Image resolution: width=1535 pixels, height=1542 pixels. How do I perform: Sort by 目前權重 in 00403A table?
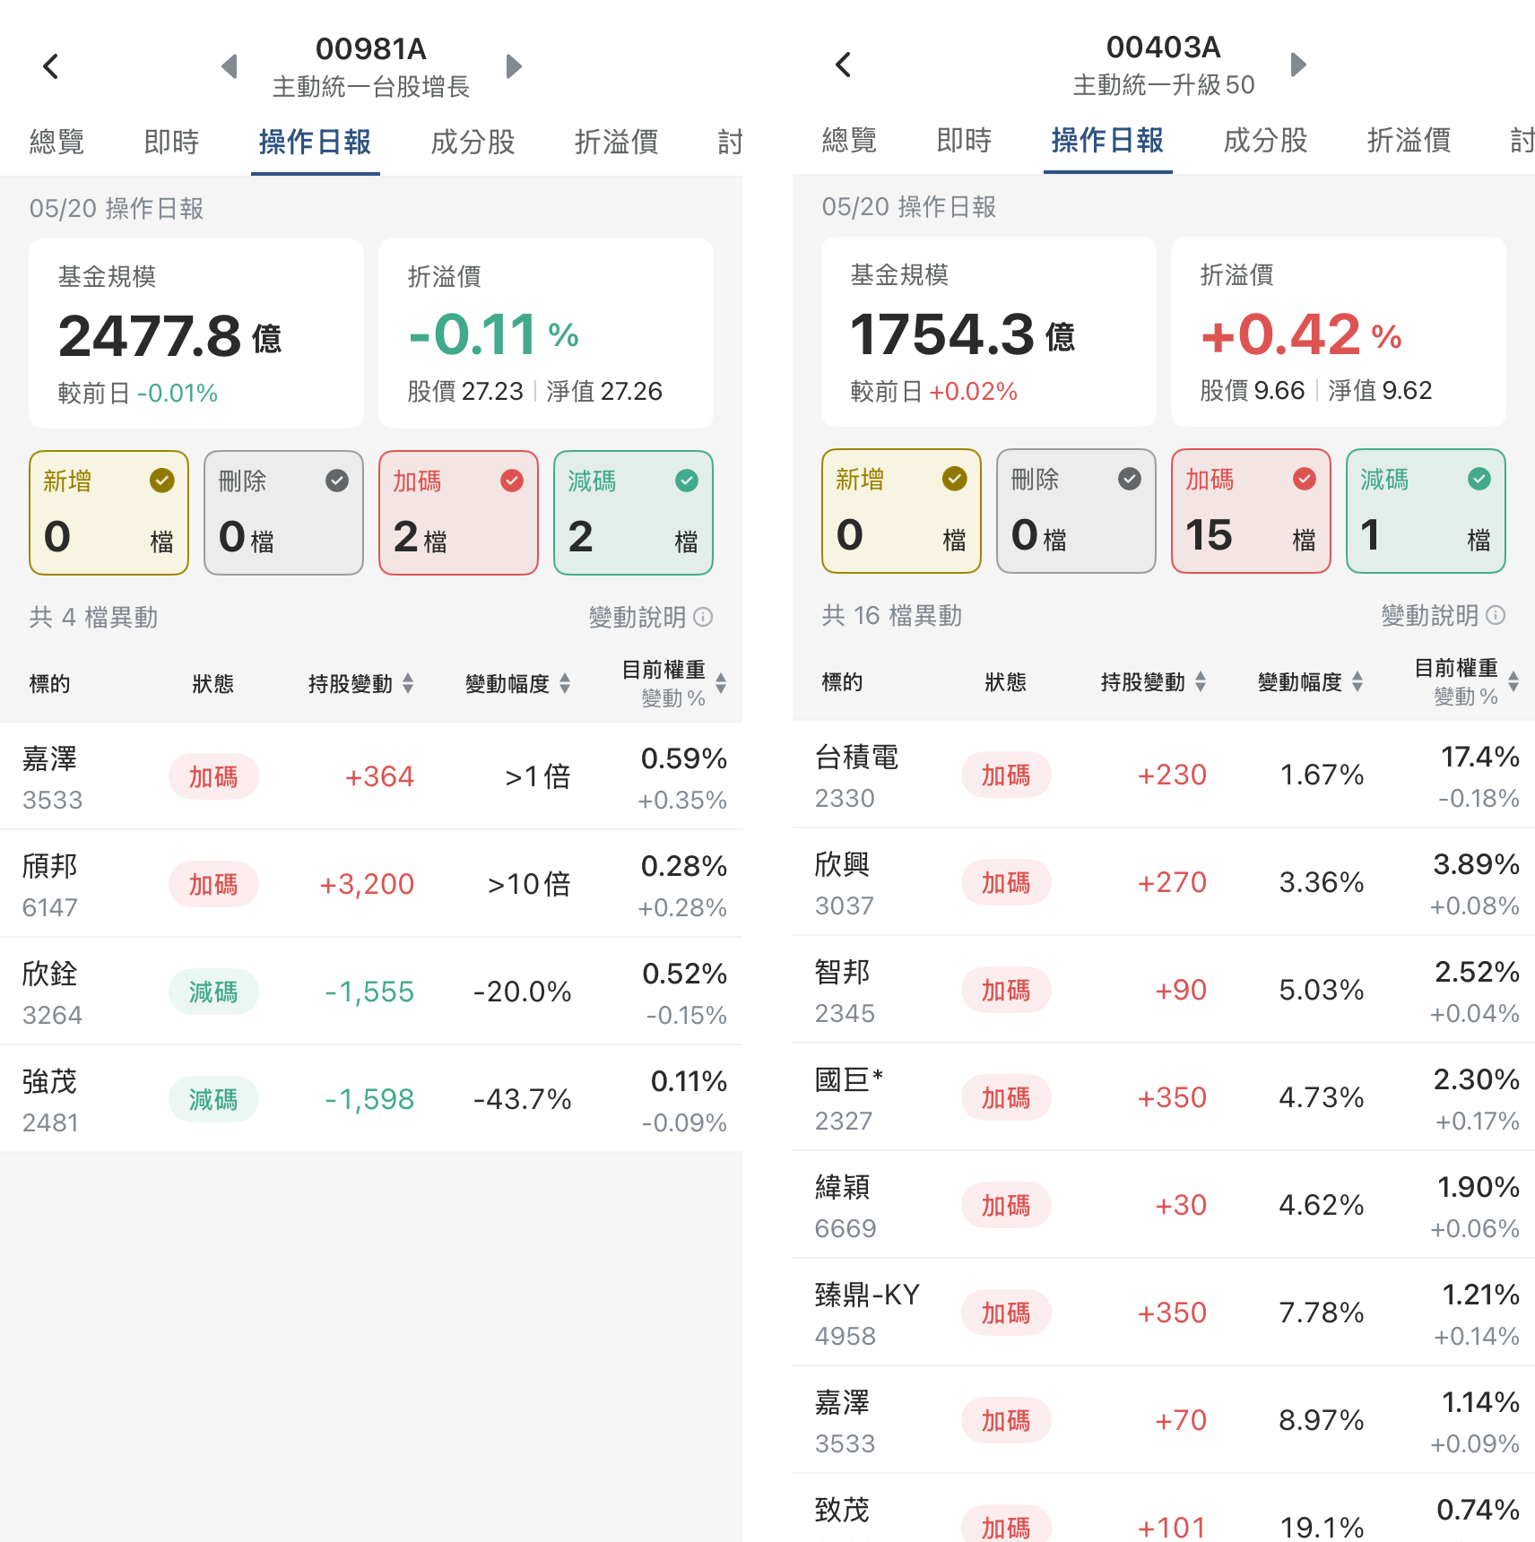tap(1466, 681)
